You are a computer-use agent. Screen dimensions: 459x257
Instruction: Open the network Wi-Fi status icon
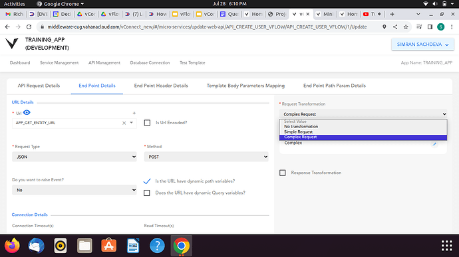426,4
